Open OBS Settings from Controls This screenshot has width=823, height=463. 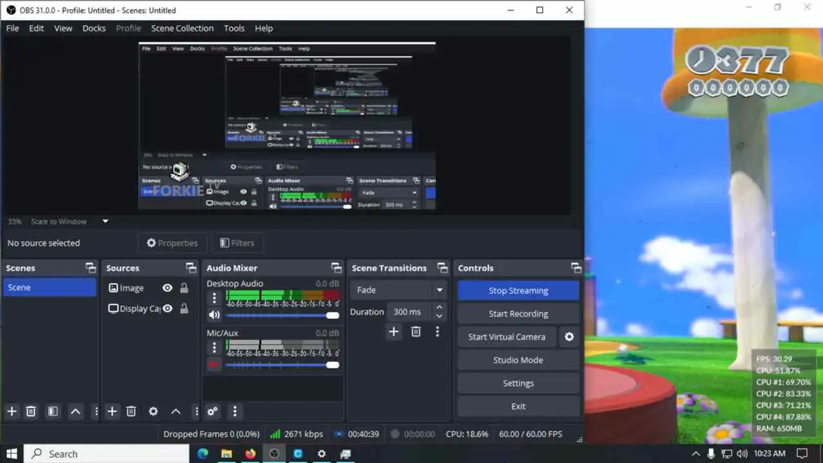pyautogui.click(x=518, y=383)
